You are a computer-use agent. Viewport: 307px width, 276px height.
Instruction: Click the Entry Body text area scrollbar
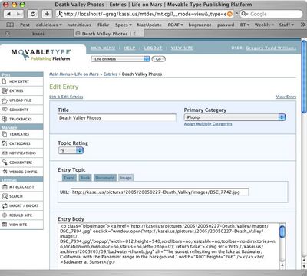(282, 246)
